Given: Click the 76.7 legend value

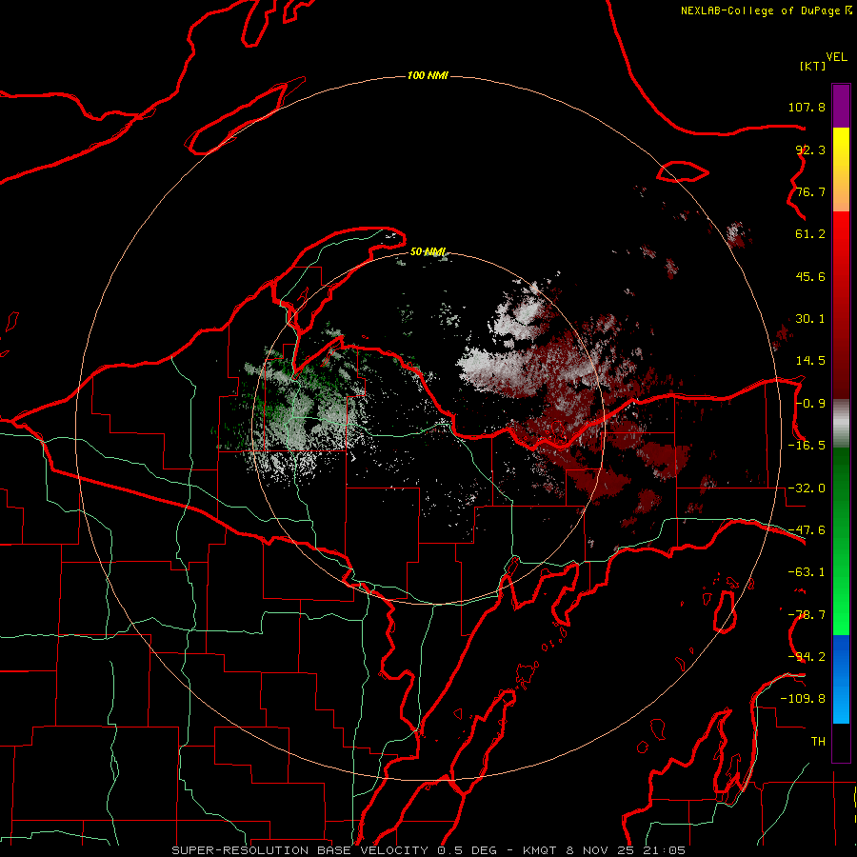Looking at the screenshot, I should coord(810,191).
